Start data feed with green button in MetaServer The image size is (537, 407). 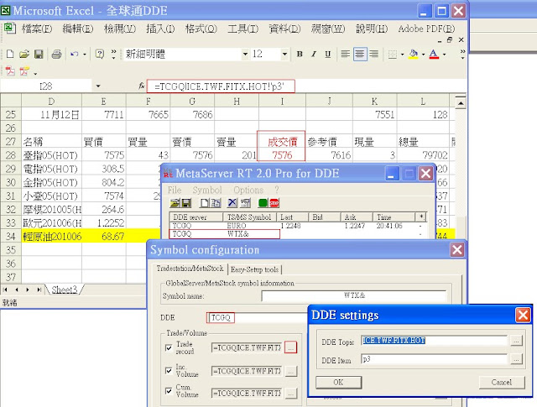(263, 203)
